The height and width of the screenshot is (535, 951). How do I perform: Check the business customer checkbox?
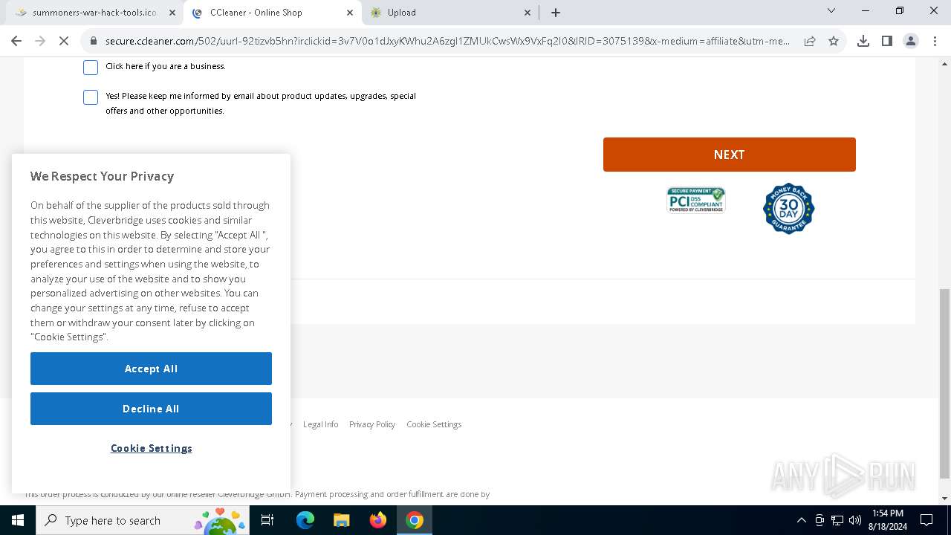click(x=91, y=68)
